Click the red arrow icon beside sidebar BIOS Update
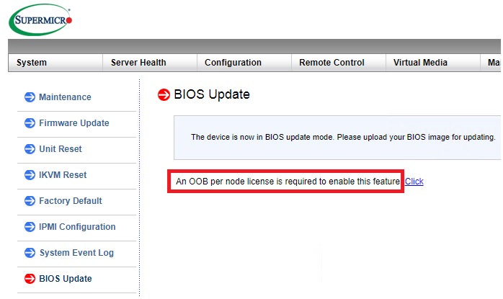 pos(30,279)
